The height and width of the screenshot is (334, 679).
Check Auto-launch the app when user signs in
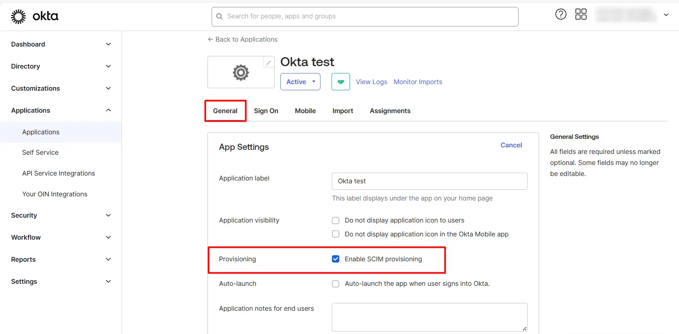[336, 284]
